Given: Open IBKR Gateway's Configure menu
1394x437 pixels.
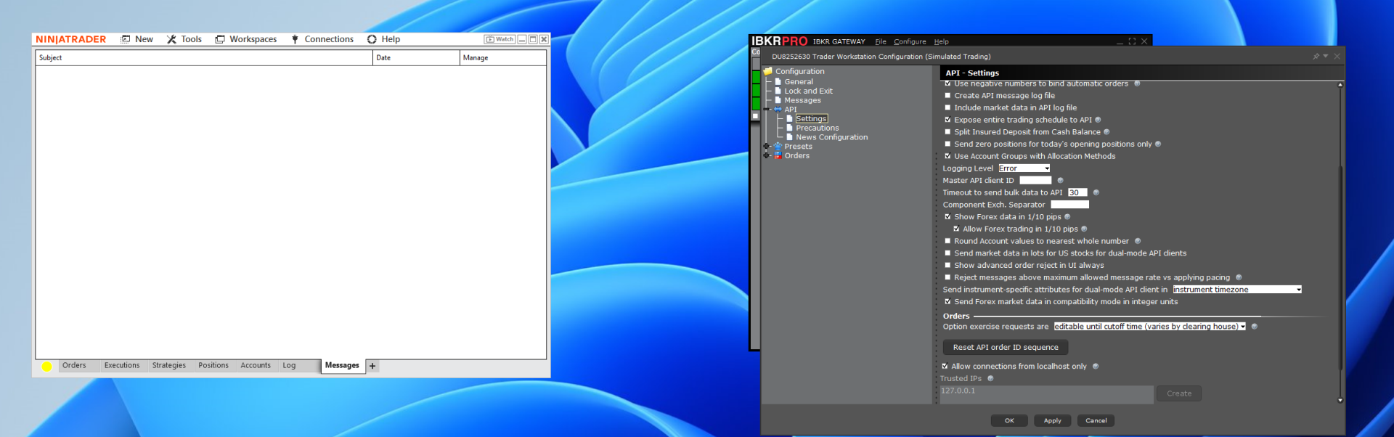Looking at the screenshot, I should click(910, 42).
